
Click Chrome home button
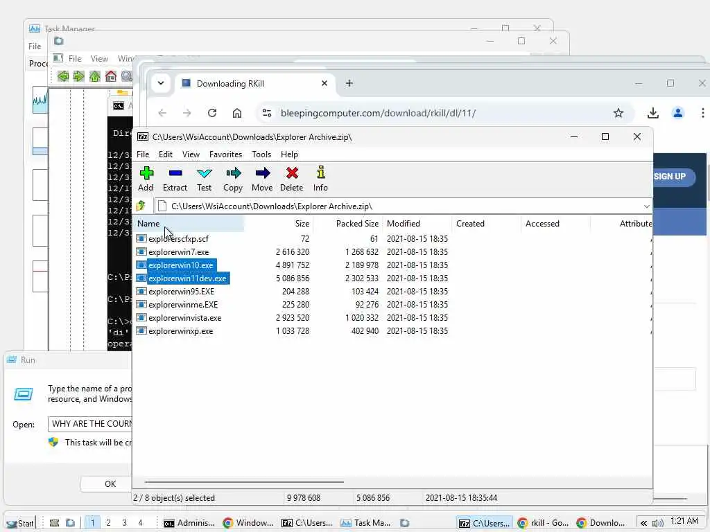(x=237, y=113)
